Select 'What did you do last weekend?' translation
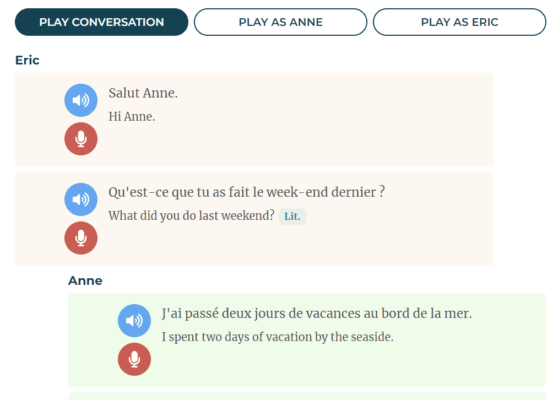This screenshot has width=553, height=400. (191, 216)
